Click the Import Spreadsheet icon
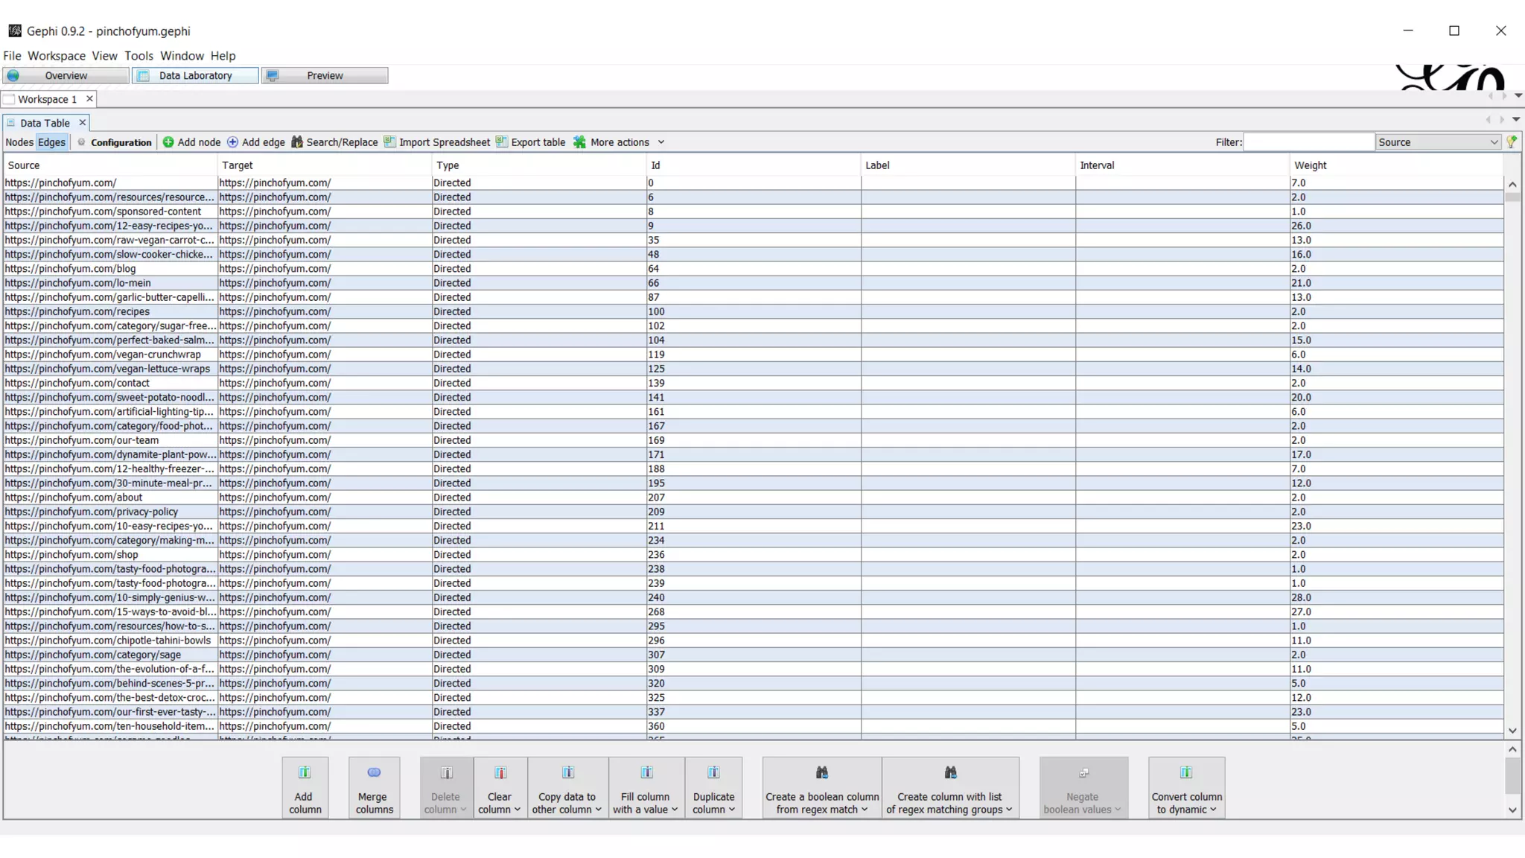Viewport: 1525px width, 858px height. (x=389, y=142)
